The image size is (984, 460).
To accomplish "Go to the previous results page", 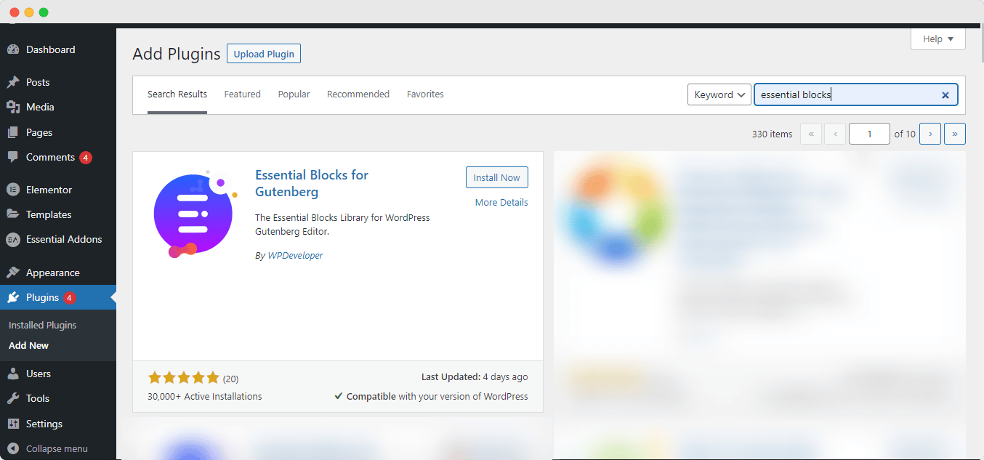I will tap(835, 134).
